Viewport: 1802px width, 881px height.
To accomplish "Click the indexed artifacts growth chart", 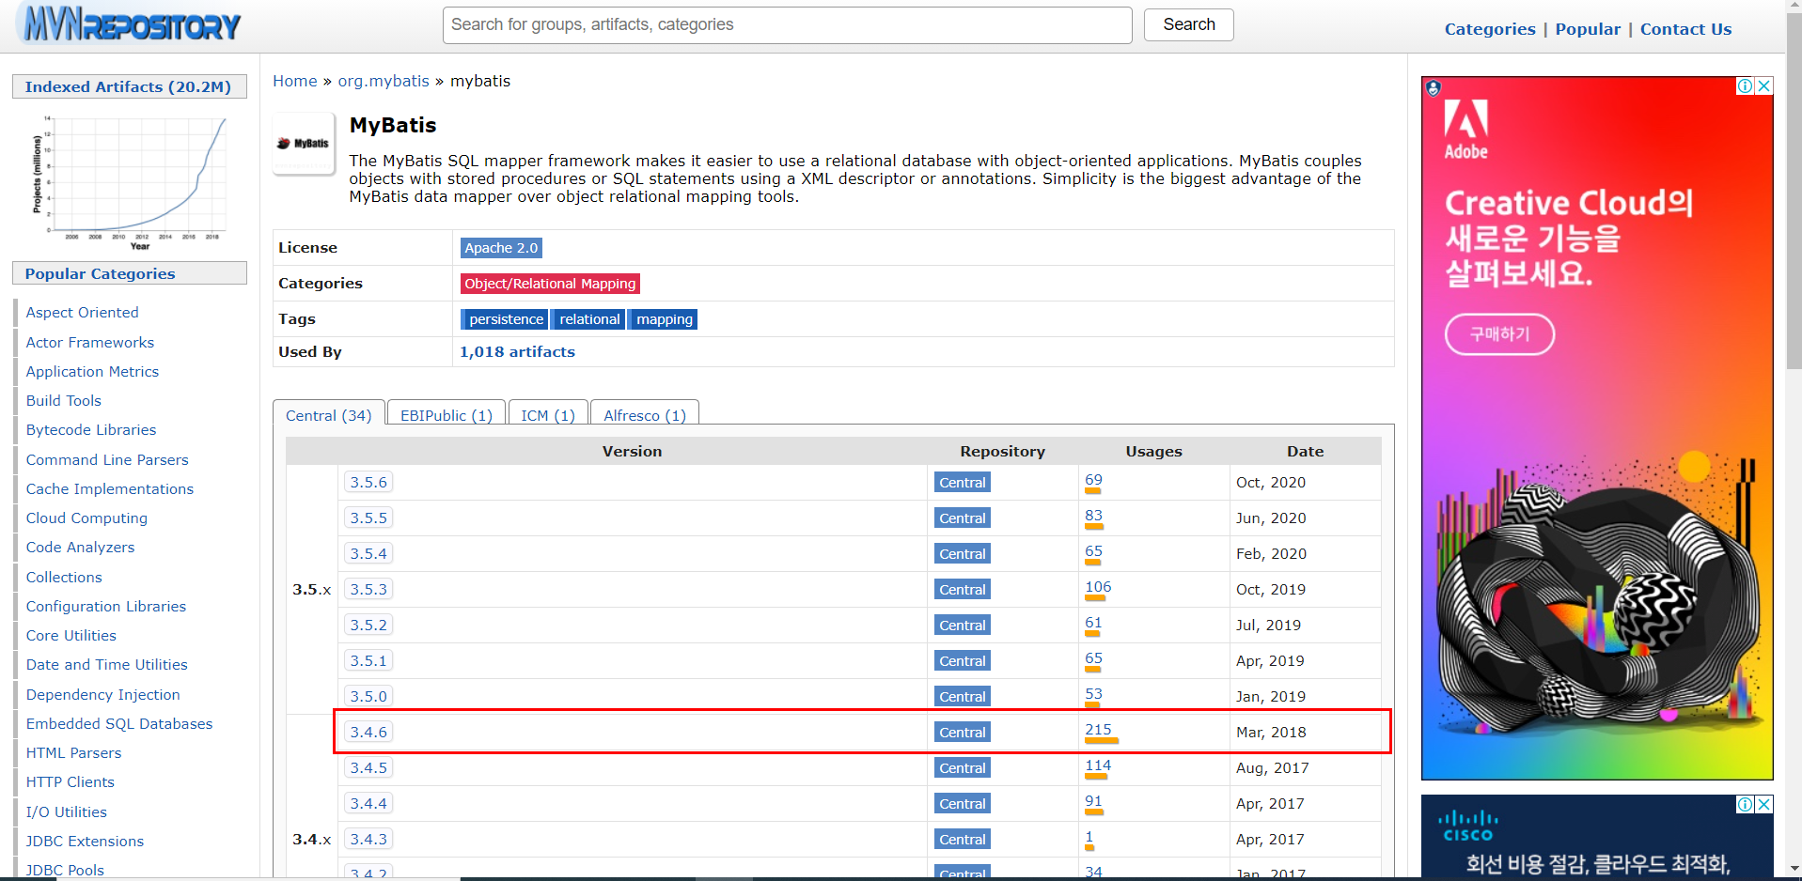I will 131,181.
